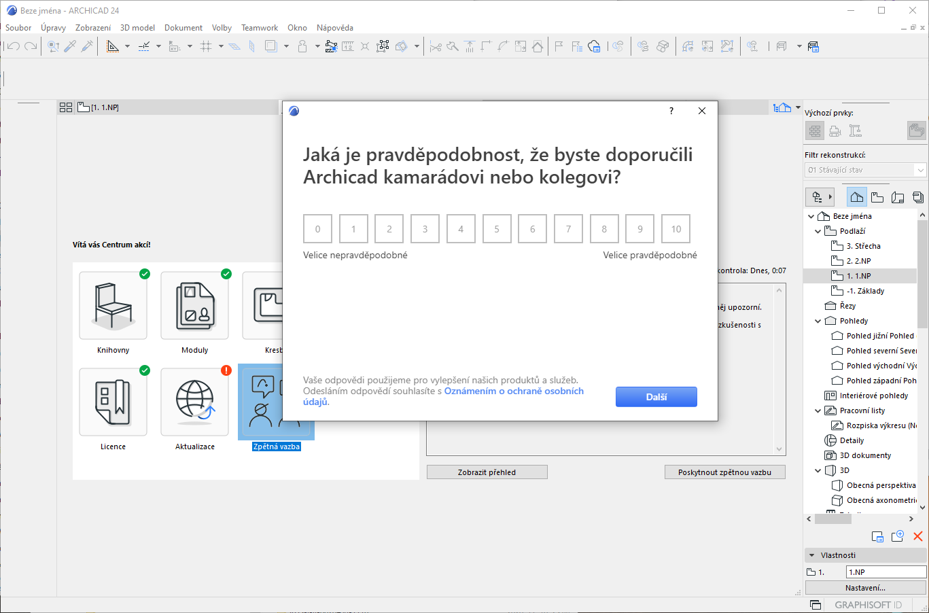Select the Project Map house icon
Screen dimensions: 929x613
856,197
